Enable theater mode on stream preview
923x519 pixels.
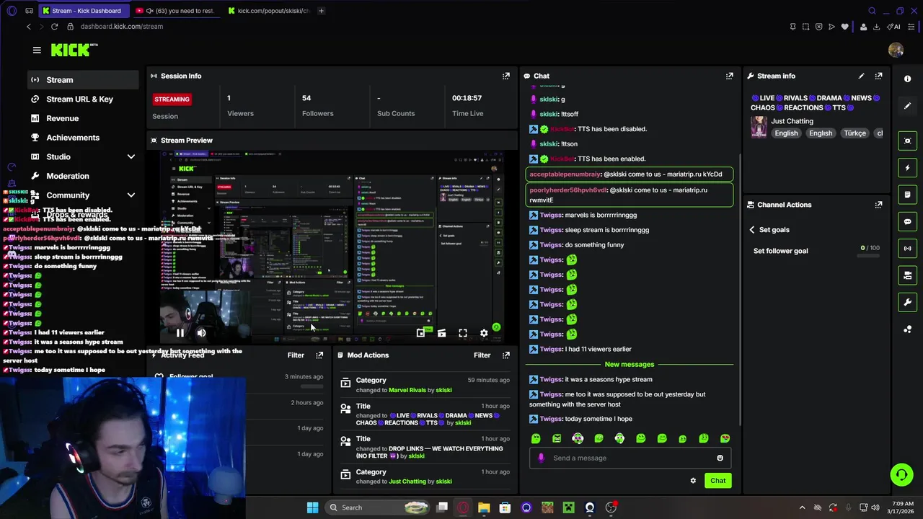441,333
